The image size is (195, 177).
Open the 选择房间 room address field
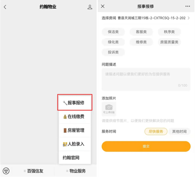coord(146,18)
